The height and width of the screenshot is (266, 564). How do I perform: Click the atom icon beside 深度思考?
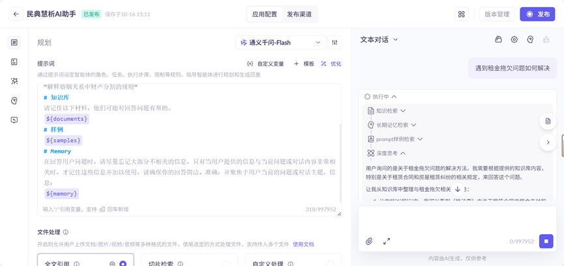371,153
